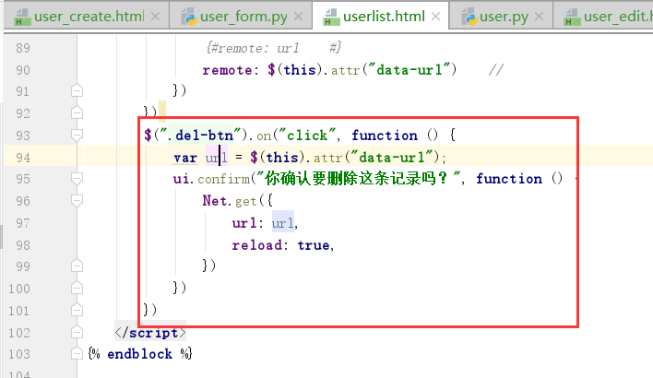Toggle the fold marker at line 100
This screenshot has height=378, width=653.
(x=77, y=288)
